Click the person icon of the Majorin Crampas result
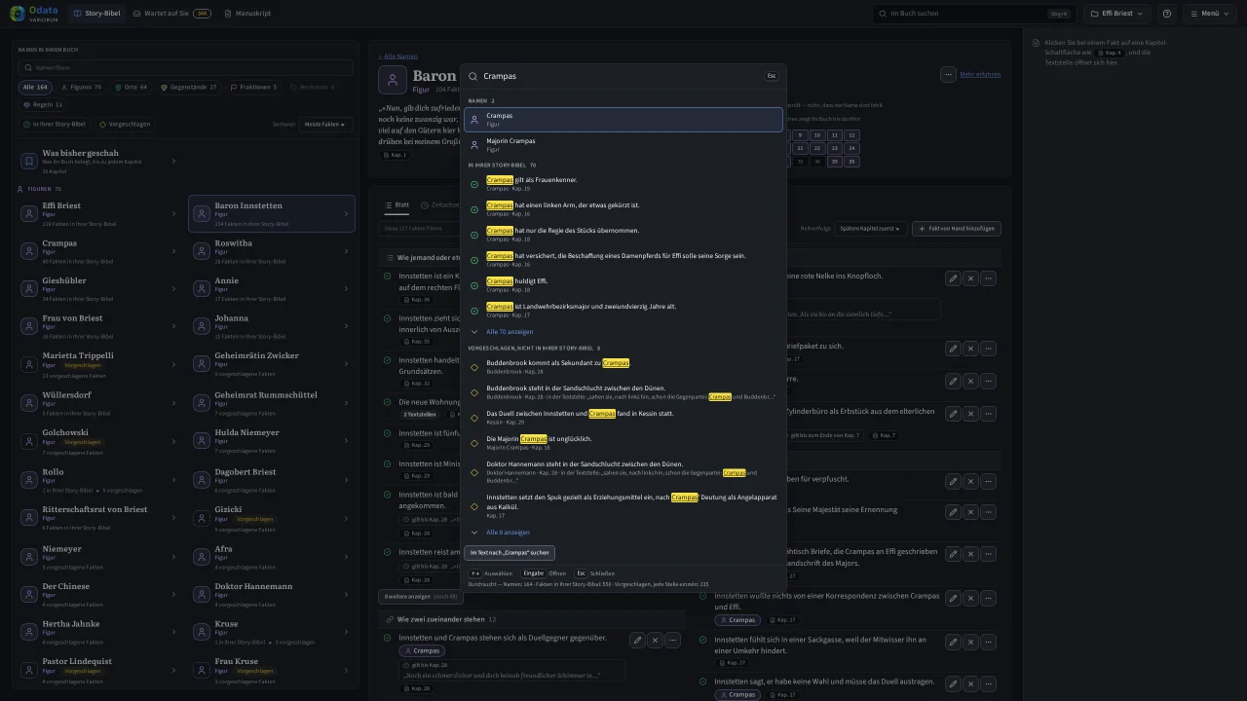 coord(474,145)
